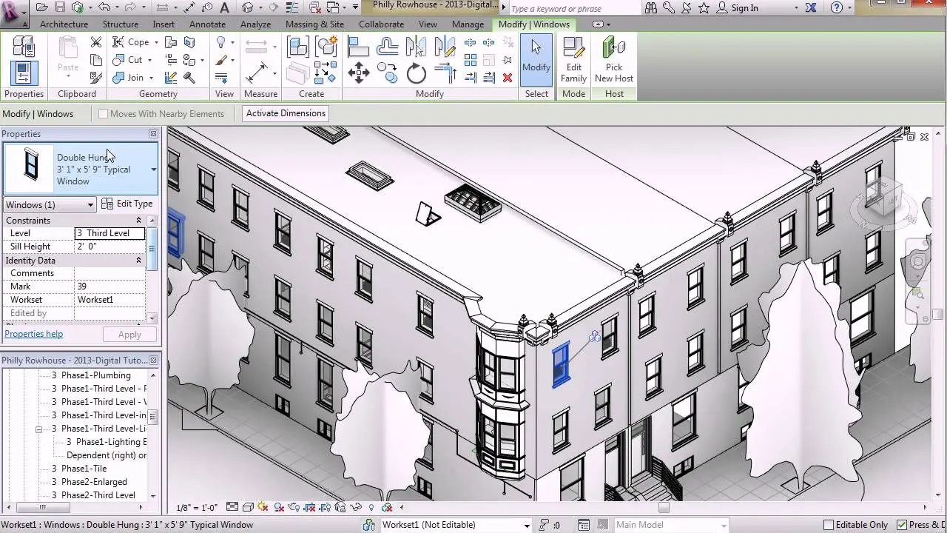Collapse the Identity Data section
Image resolution: width=947 pixels, height=533 pixels.
tap(138, 261)
